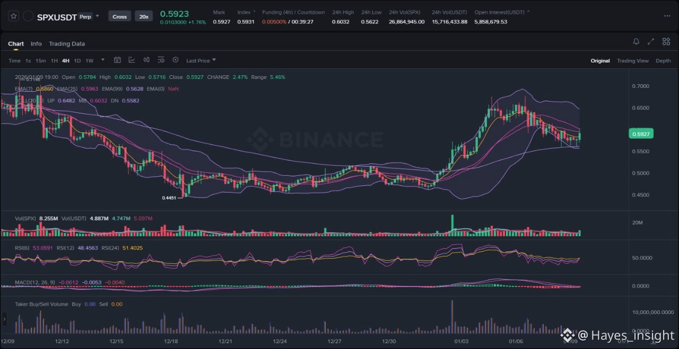Click the candlestick chart style icon
679x349 pixels.
coord(146,60)
